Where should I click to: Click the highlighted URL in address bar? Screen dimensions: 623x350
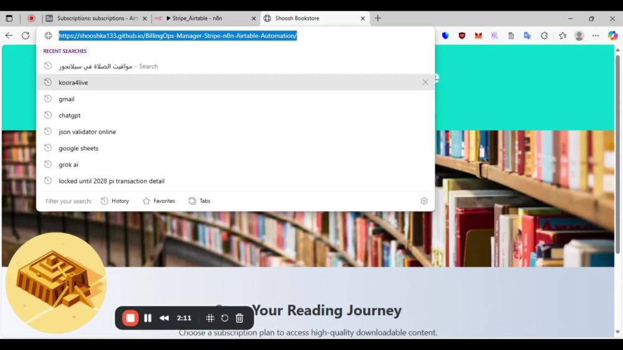tap(178, 35)
